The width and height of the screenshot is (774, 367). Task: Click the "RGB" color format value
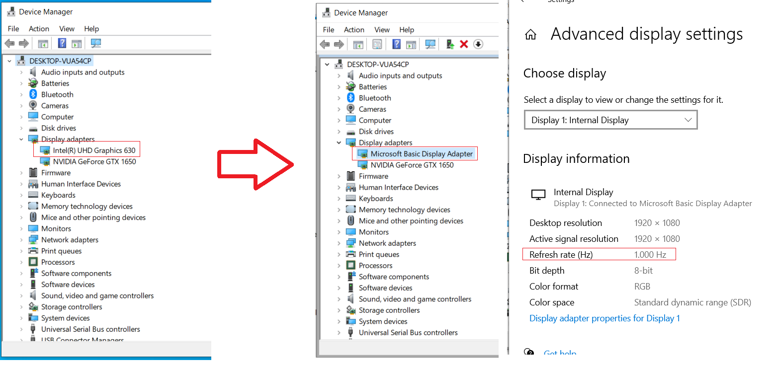pos(642,287)
